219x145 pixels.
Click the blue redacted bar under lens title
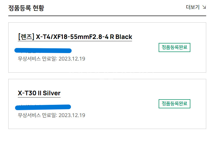[x=43, y=51]
